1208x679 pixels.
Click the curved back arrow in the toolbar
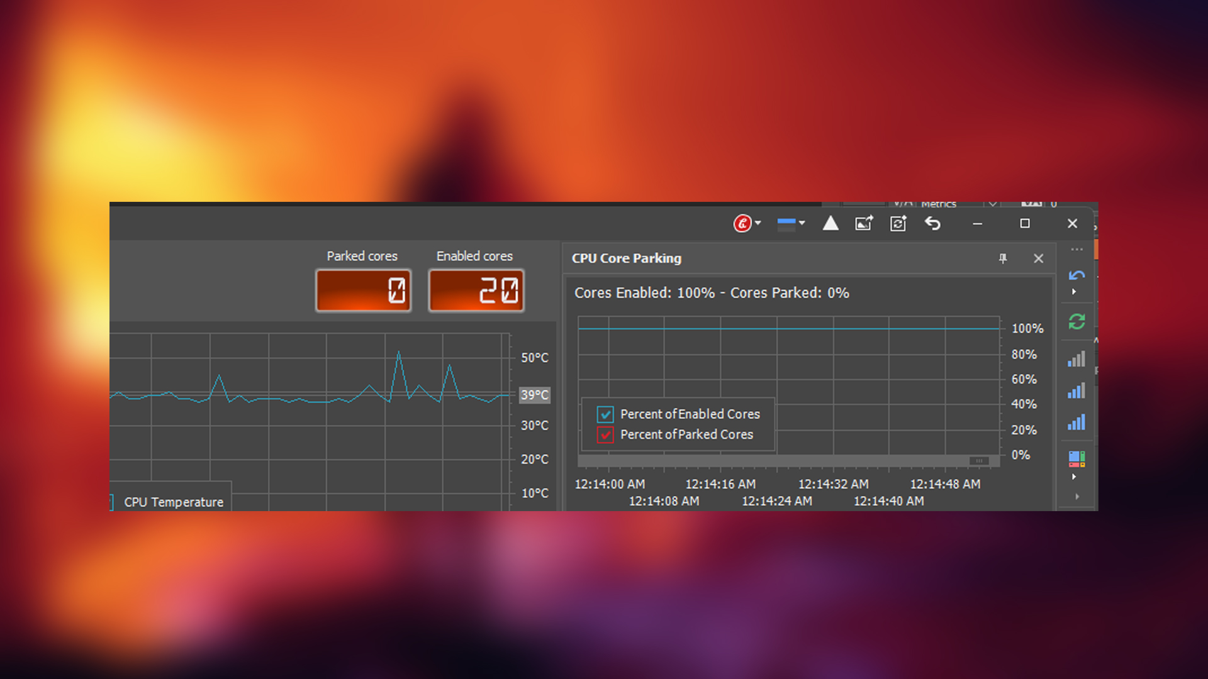932,223
